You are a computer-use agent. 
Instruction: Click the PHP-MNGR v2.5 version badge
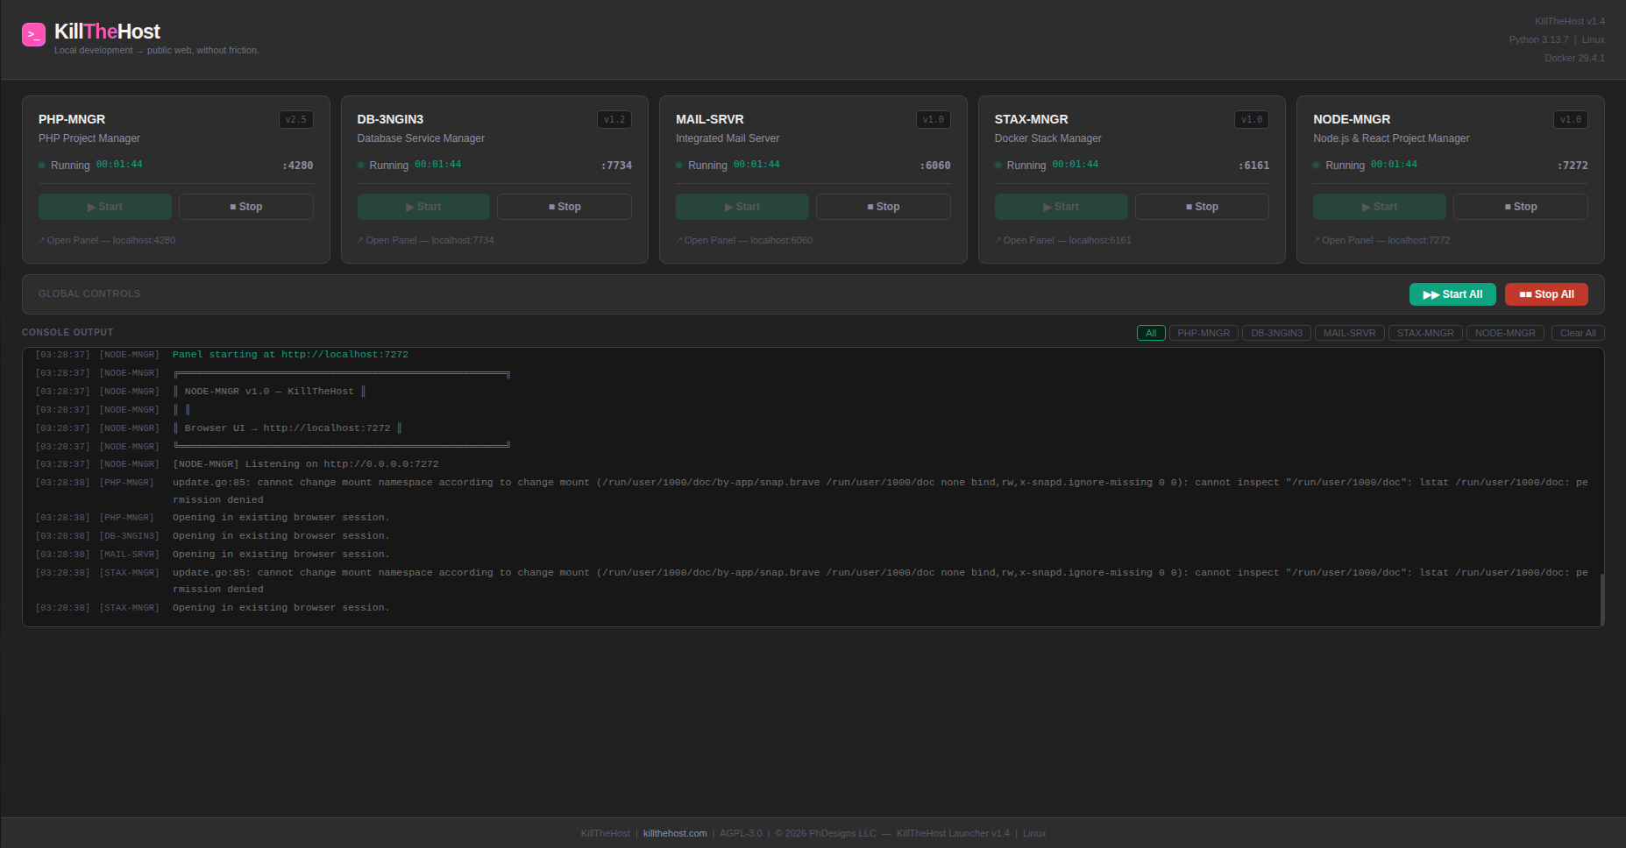296,119
